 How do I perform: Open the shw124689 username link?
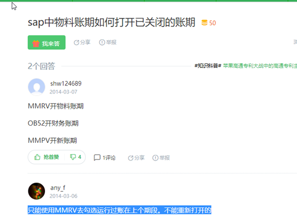click(66, 83)
